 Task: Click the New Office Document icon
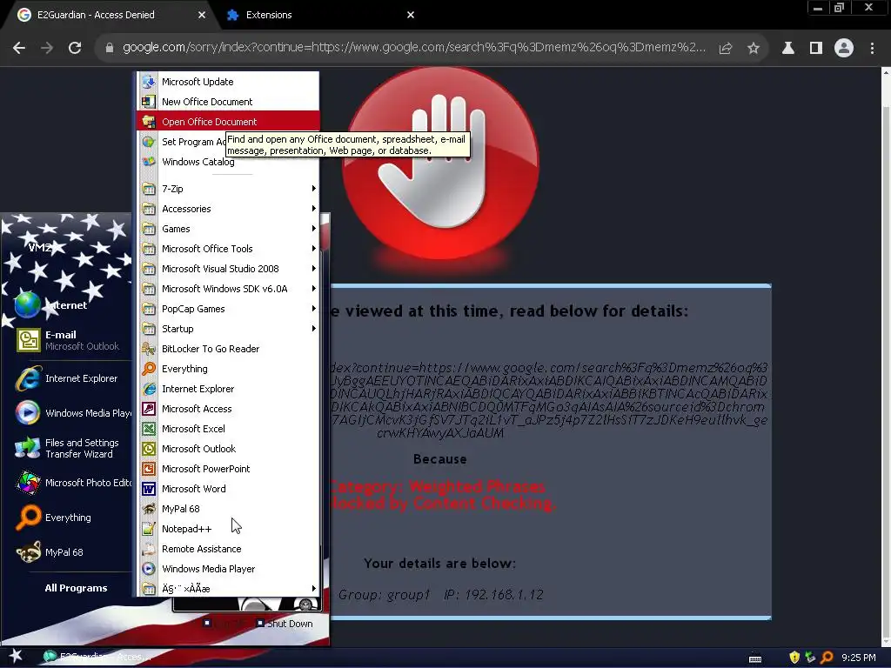pyautogui.click(x=148, y=102)
